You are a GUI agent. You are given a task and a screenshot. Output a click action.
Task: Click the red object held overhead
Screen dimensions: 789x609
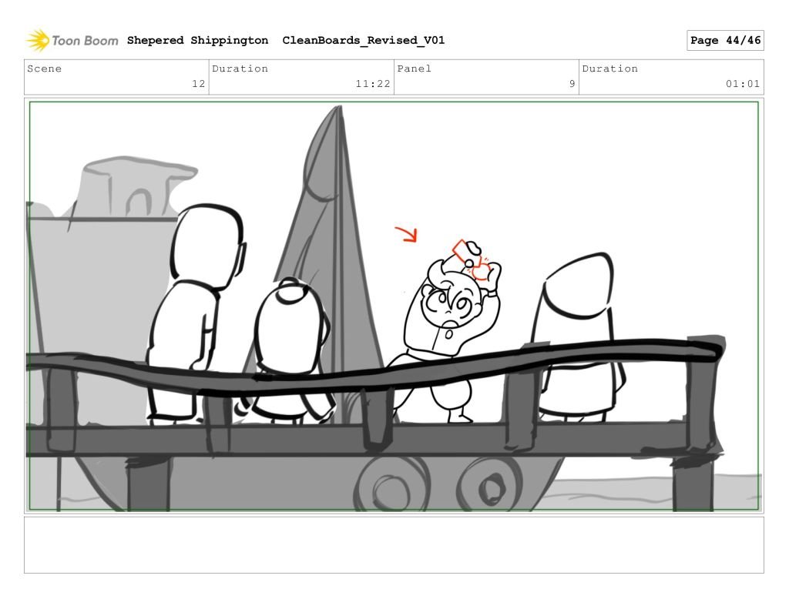point(472,257)
